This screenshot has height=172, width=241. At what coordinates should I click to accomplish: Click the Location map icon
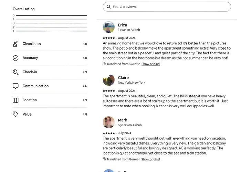(15, 100)
